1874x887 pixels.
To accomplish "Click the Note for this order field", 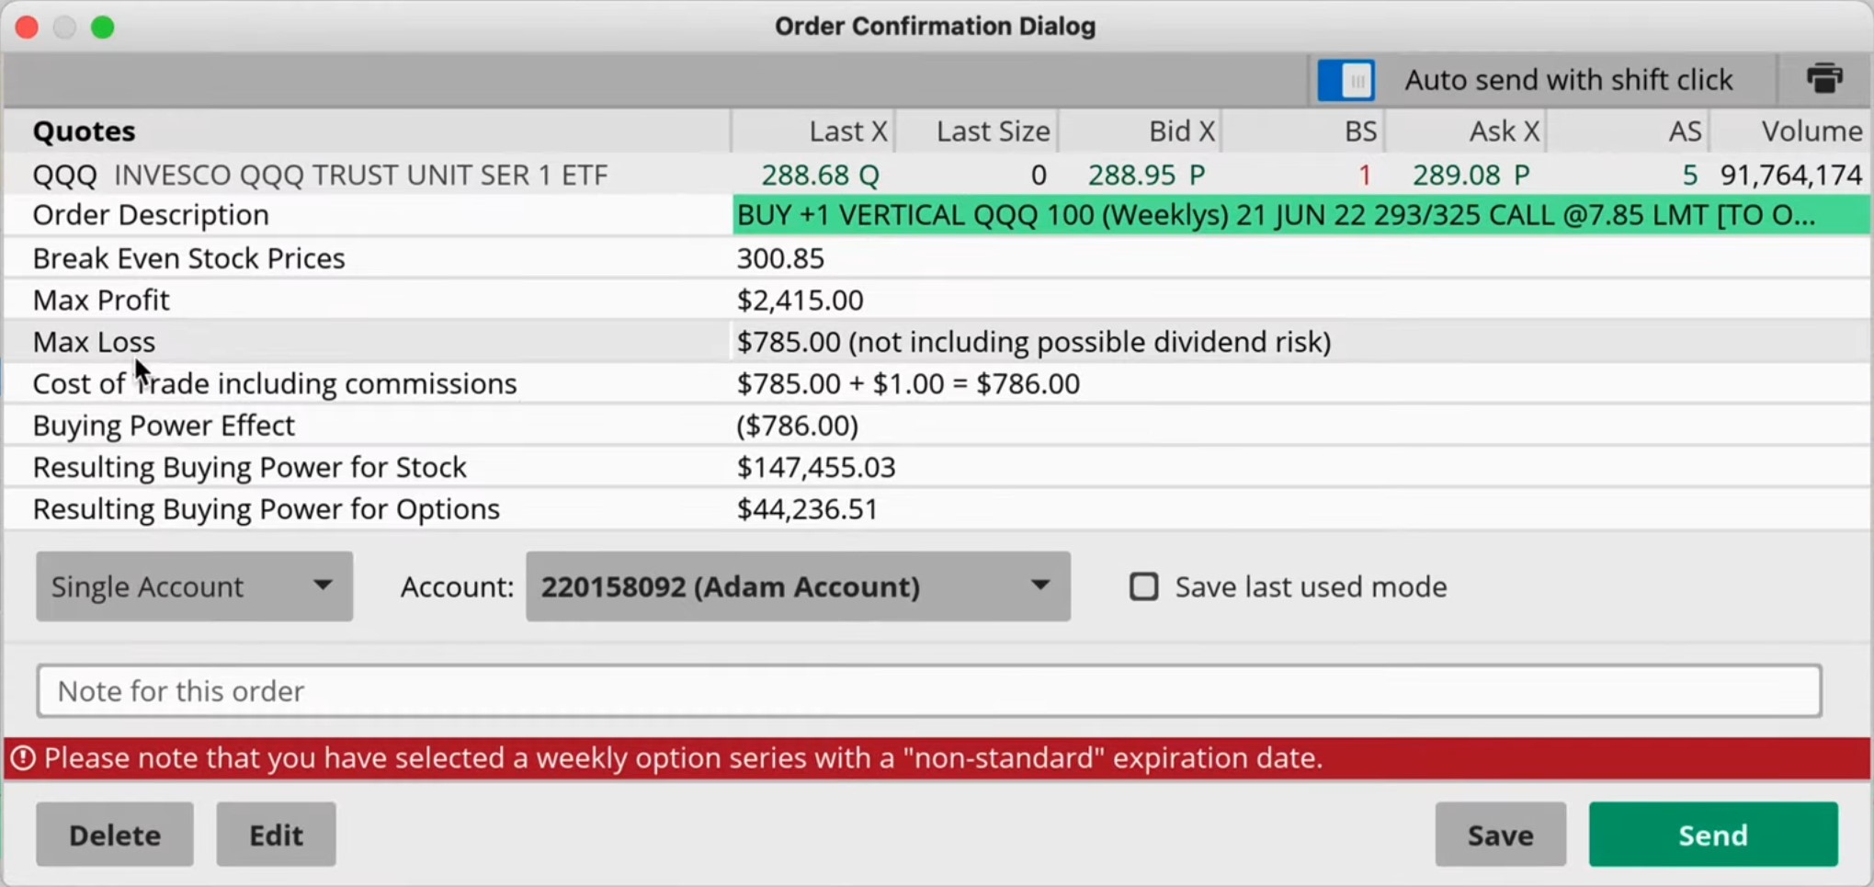I will (x=929, y=691).
